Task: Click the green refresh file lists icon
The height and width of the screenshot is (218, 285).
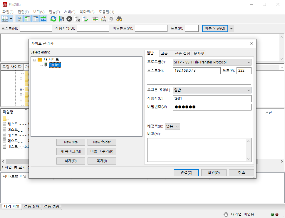Action: [x=53, y=19]
